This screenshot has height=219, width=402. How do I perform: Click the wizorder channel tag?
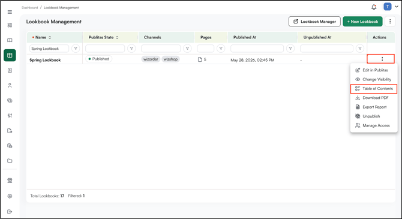point(151,59)
